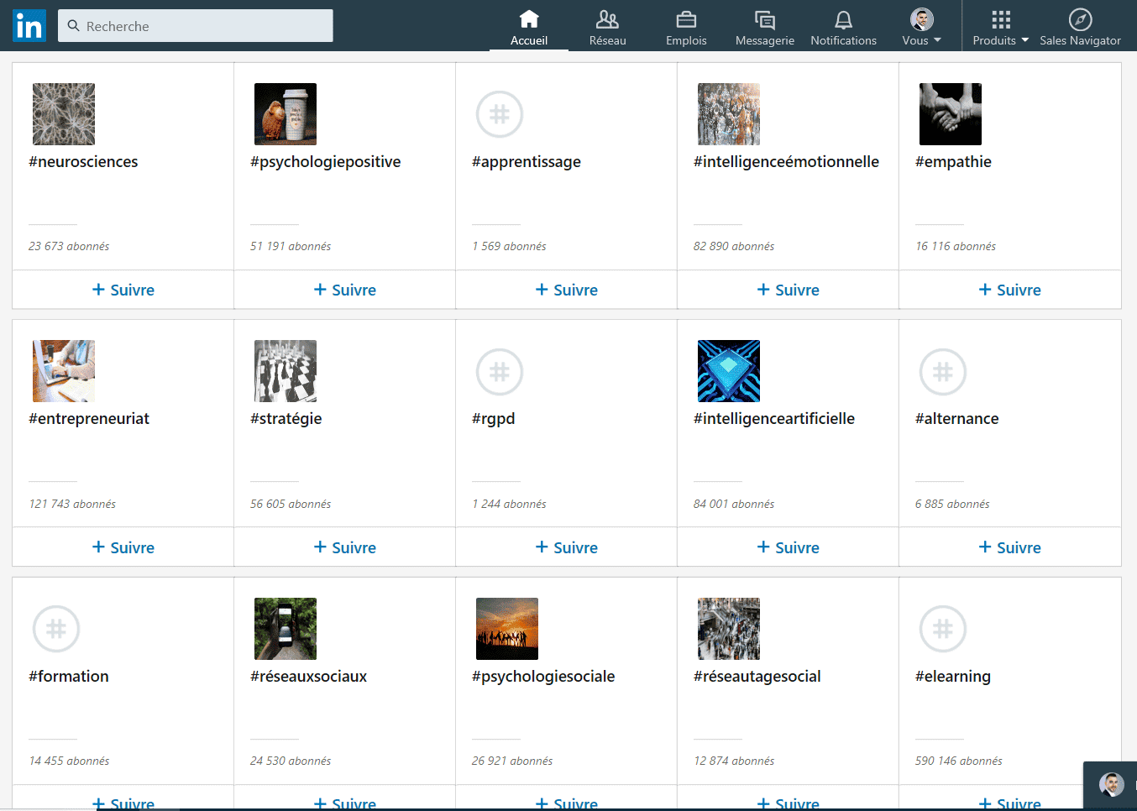Open the #psychologiesociale sunset thumbnail

(x=507, y=629)
